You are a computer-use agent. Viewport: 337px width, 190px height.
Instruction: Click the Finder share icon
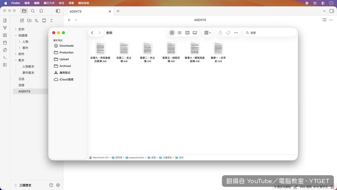(x=220, y=33)
